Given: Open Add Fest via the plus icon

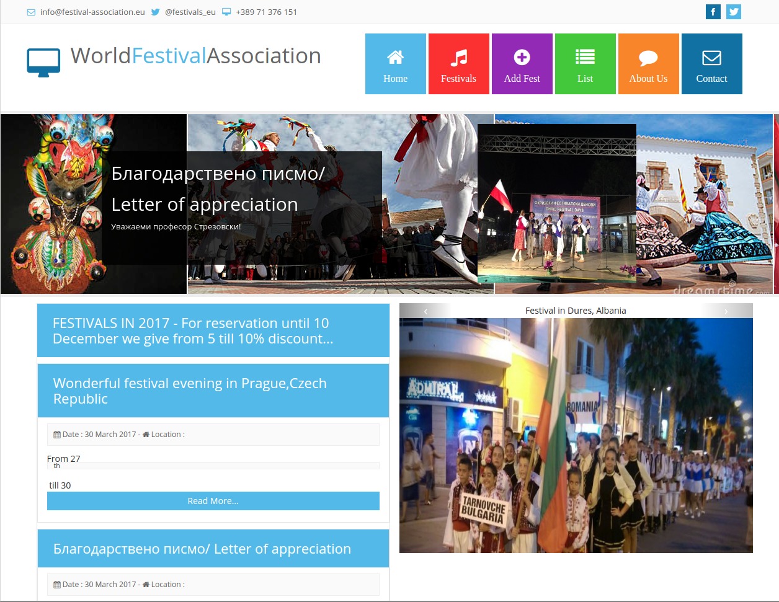Looking at the screenshot, I should (x=522, y=56).
